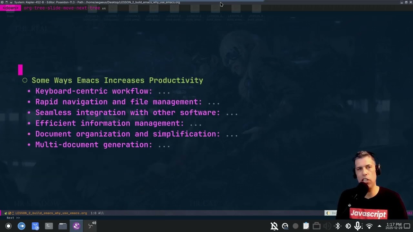Click the <down> key indicator in header
This screenshot has width=413, height=232.
pos(11,8)
